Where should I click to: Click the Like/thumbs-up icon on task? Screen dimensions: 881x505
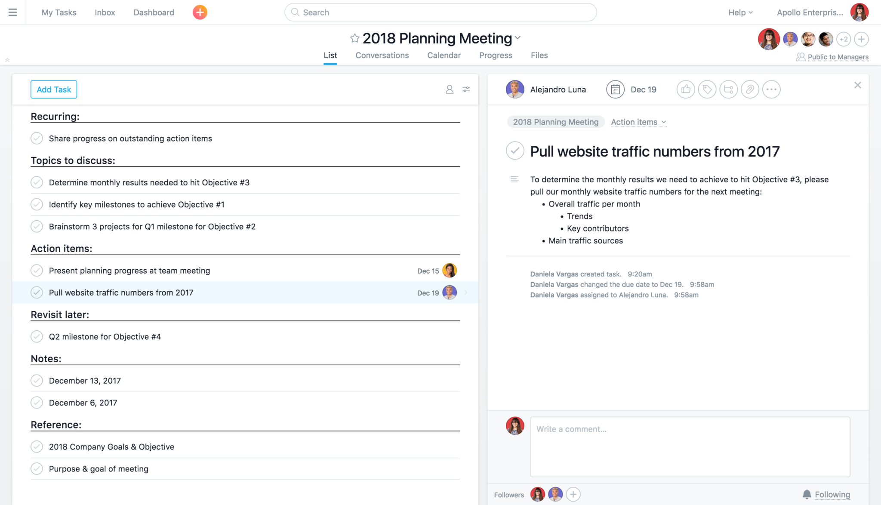tap(686, 89)
